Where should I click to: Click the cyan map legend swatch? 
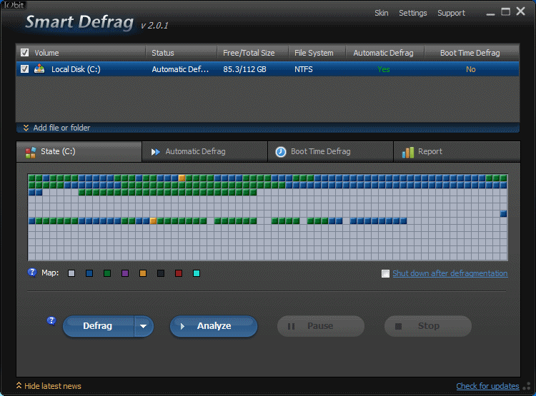(197, 273)
